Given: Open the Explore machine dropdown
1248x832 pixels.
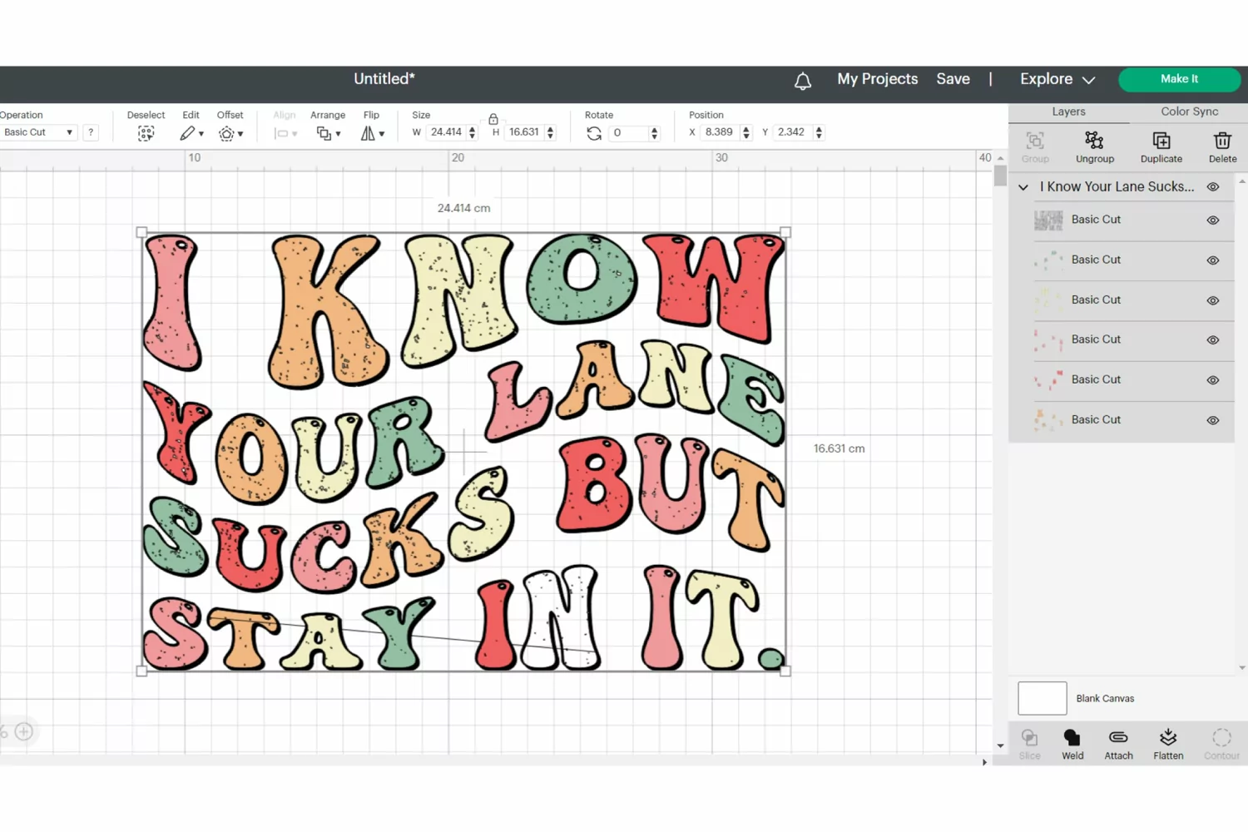Looking at the screenshot, I should (x=1057, y=79).
